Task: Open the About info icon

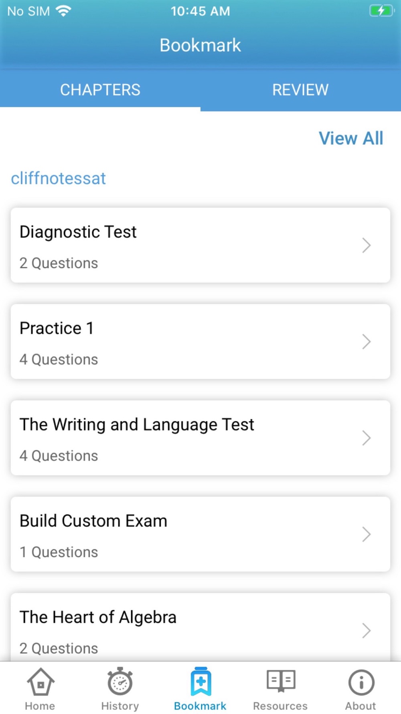Action: (361, 682)
